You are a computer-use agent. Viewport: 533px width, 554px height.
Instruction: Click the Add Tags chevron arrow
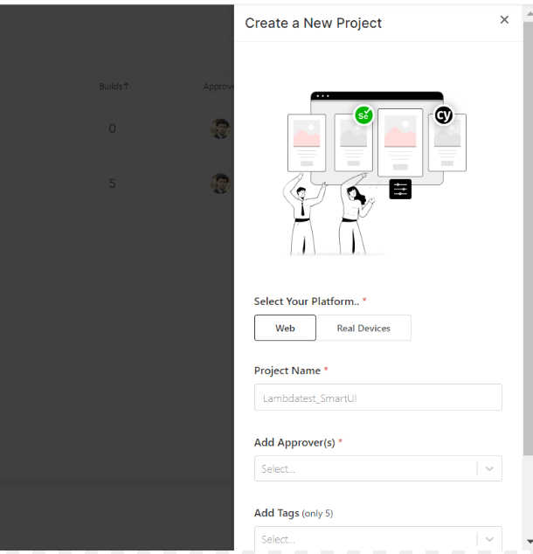(x=489, y=539)
